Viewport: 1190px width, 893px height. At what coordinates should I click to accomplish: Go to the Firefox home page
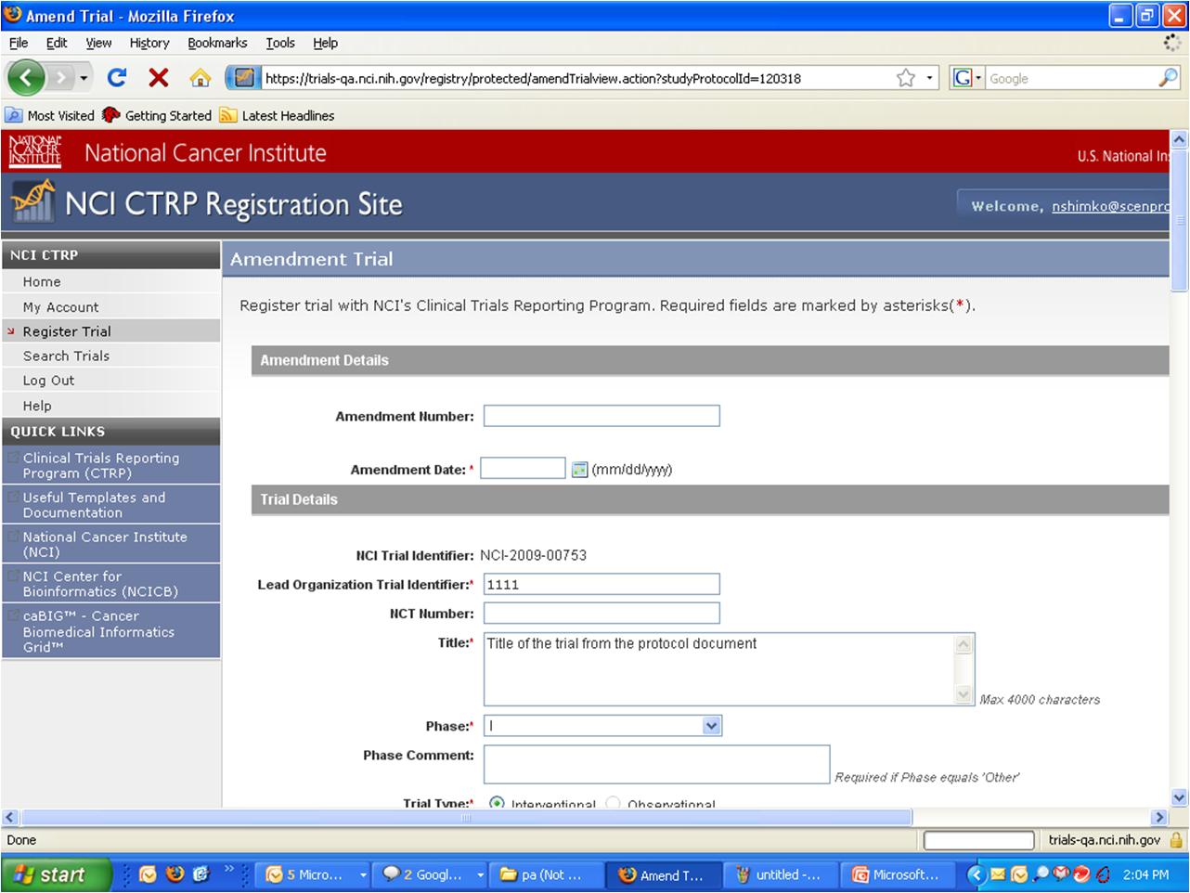[x=200, y=78]
